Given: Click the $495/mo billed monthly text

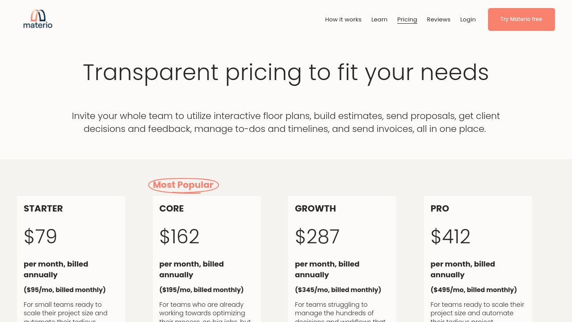Looking at the screenshot, I should [x=474, y=290].
